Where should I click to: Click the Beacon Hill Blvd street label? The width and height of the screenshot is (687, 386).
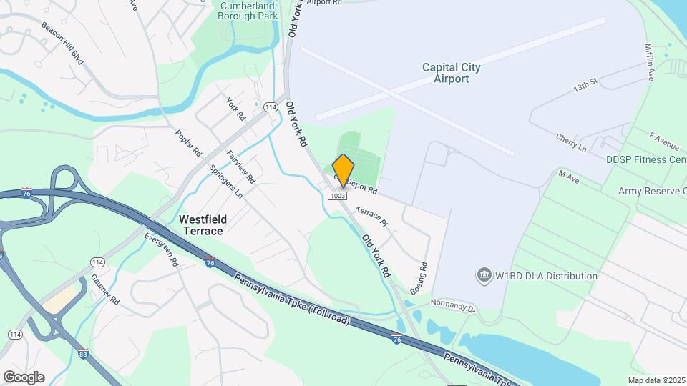click(63, 44)
